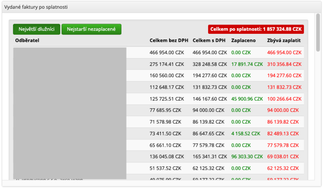Select the 328 248.58 CZK total with VAT
Viewport: 323px width, 189px height.
(x=210, y=64)
